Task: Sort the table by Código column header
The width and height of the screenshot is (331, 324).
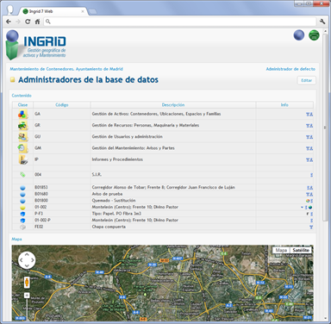Action: point(62,105)
